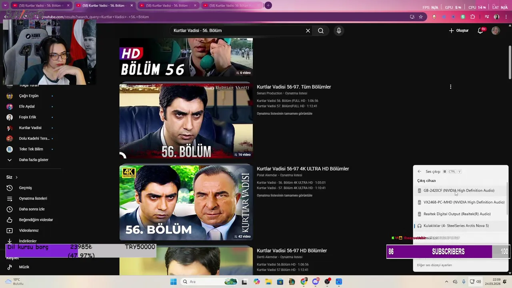Open Müzik in sidebar explore section
The height and width of the screenshot is (288, 512).
(24, 267)
